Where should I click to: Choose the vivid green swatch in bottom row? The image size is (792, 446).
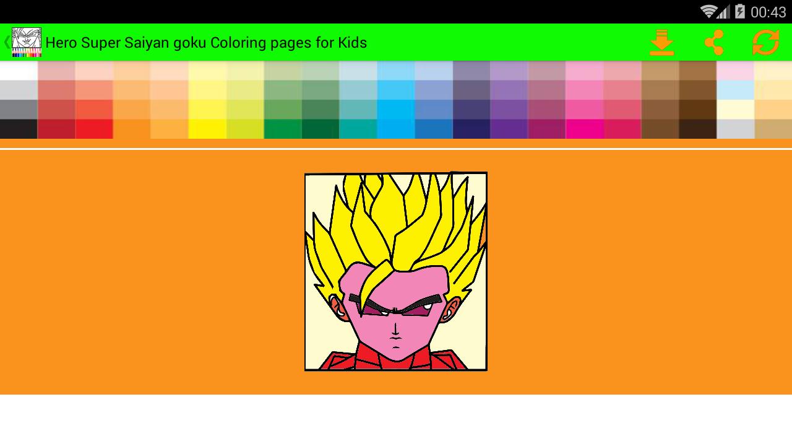tap(283, 129)
